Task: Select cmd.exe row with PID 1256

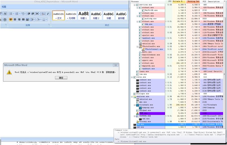Action: coord(178,127)
